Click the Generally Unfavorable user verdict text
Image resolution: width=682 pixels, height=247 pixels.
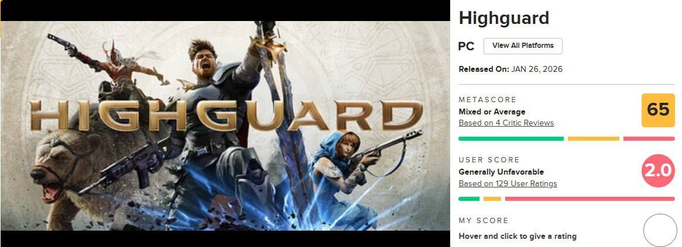pos(501,172)
